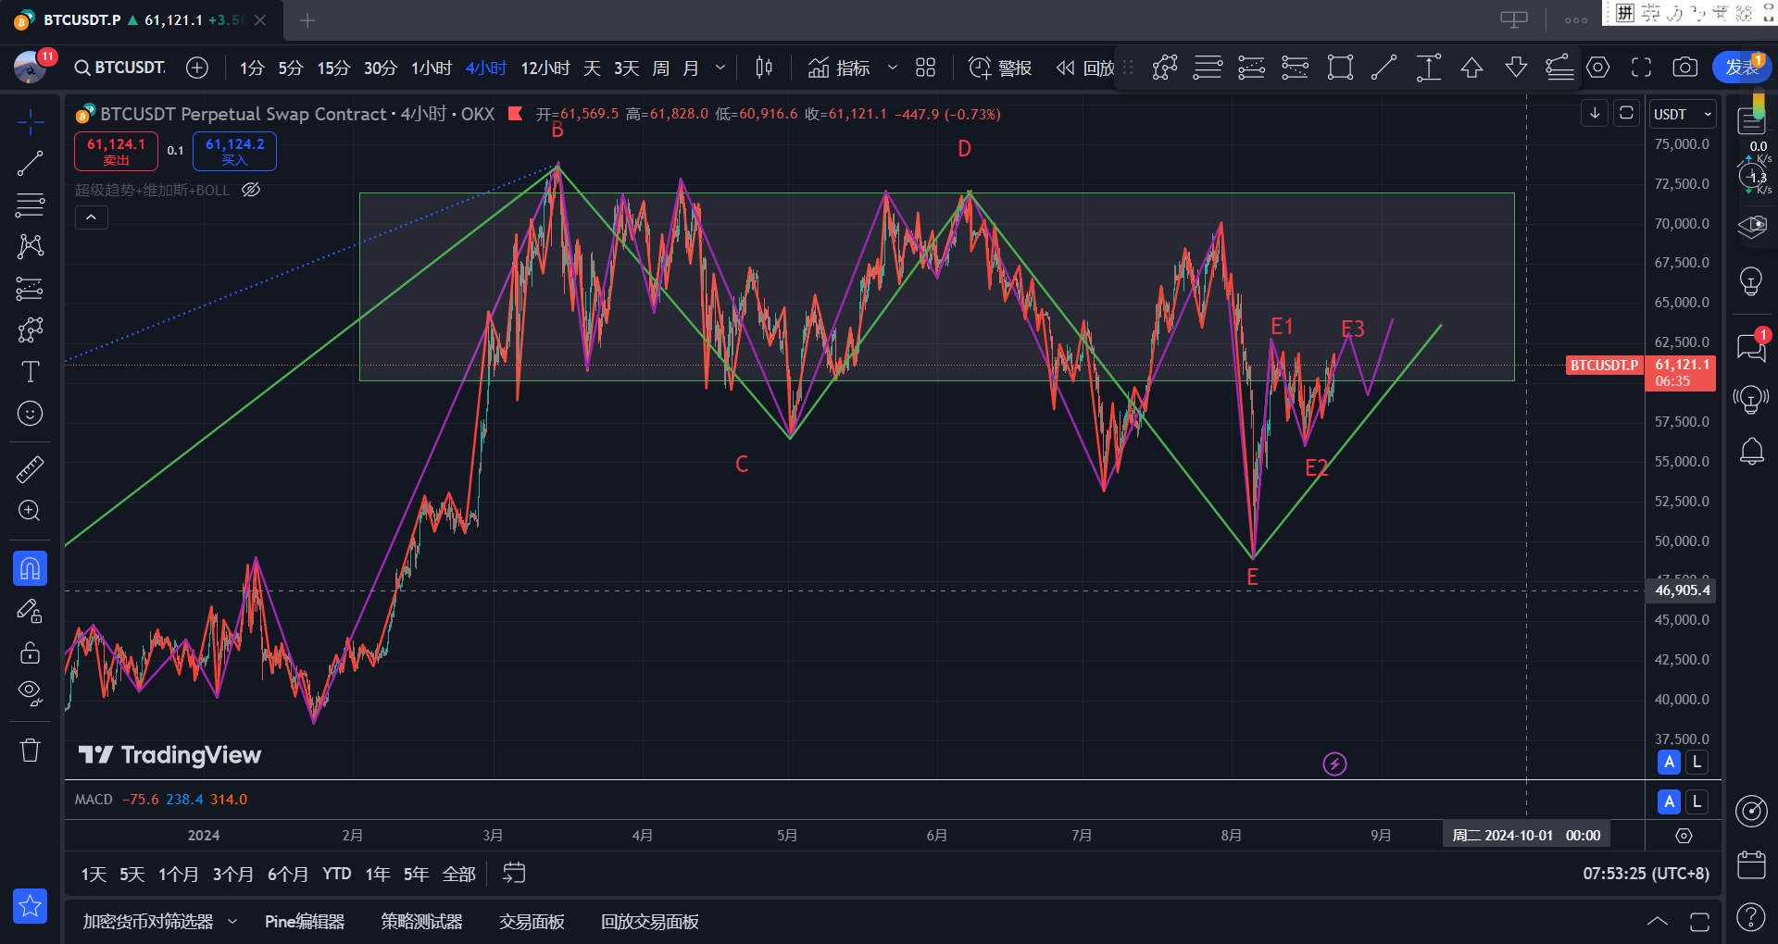Click the publish button

(x=1741, y=68)
